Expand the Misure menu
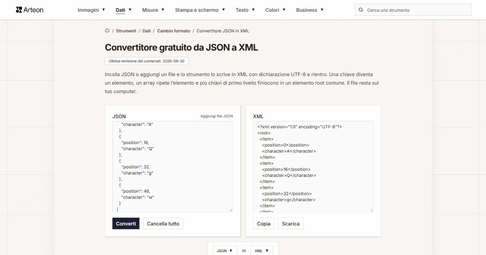This screenshot has width=486, height=255. tap(153, 10)
